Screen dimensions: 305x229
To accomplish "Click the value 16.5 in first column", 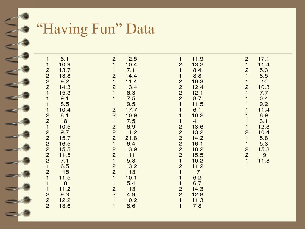I will (x=65, y=143).
